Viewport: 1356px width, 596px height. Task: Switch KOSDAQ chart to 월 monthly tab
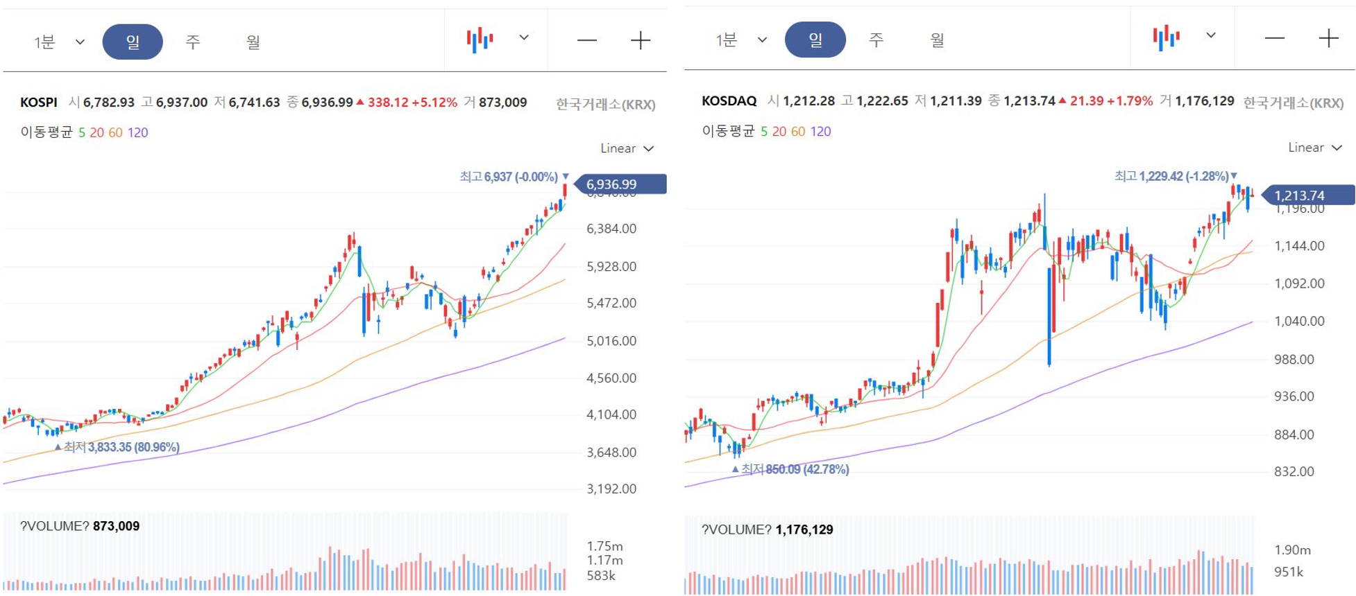coord(938,40)
